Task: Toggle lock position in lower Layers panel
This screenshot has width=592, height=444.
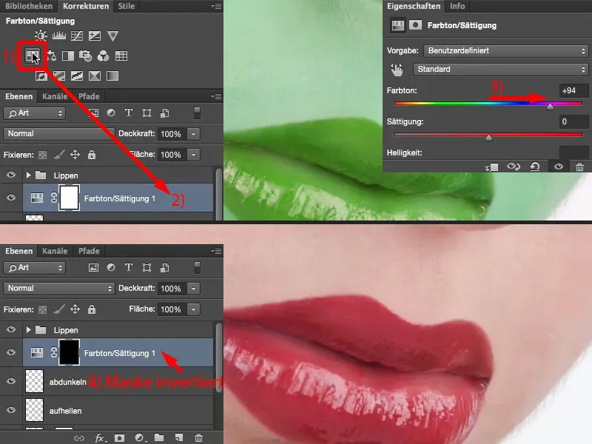Action: [75, 309]
